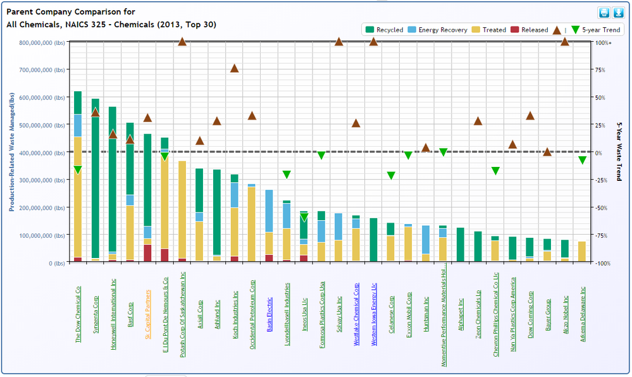Click the brown up-triangle icon in legend

pos(557,30)
